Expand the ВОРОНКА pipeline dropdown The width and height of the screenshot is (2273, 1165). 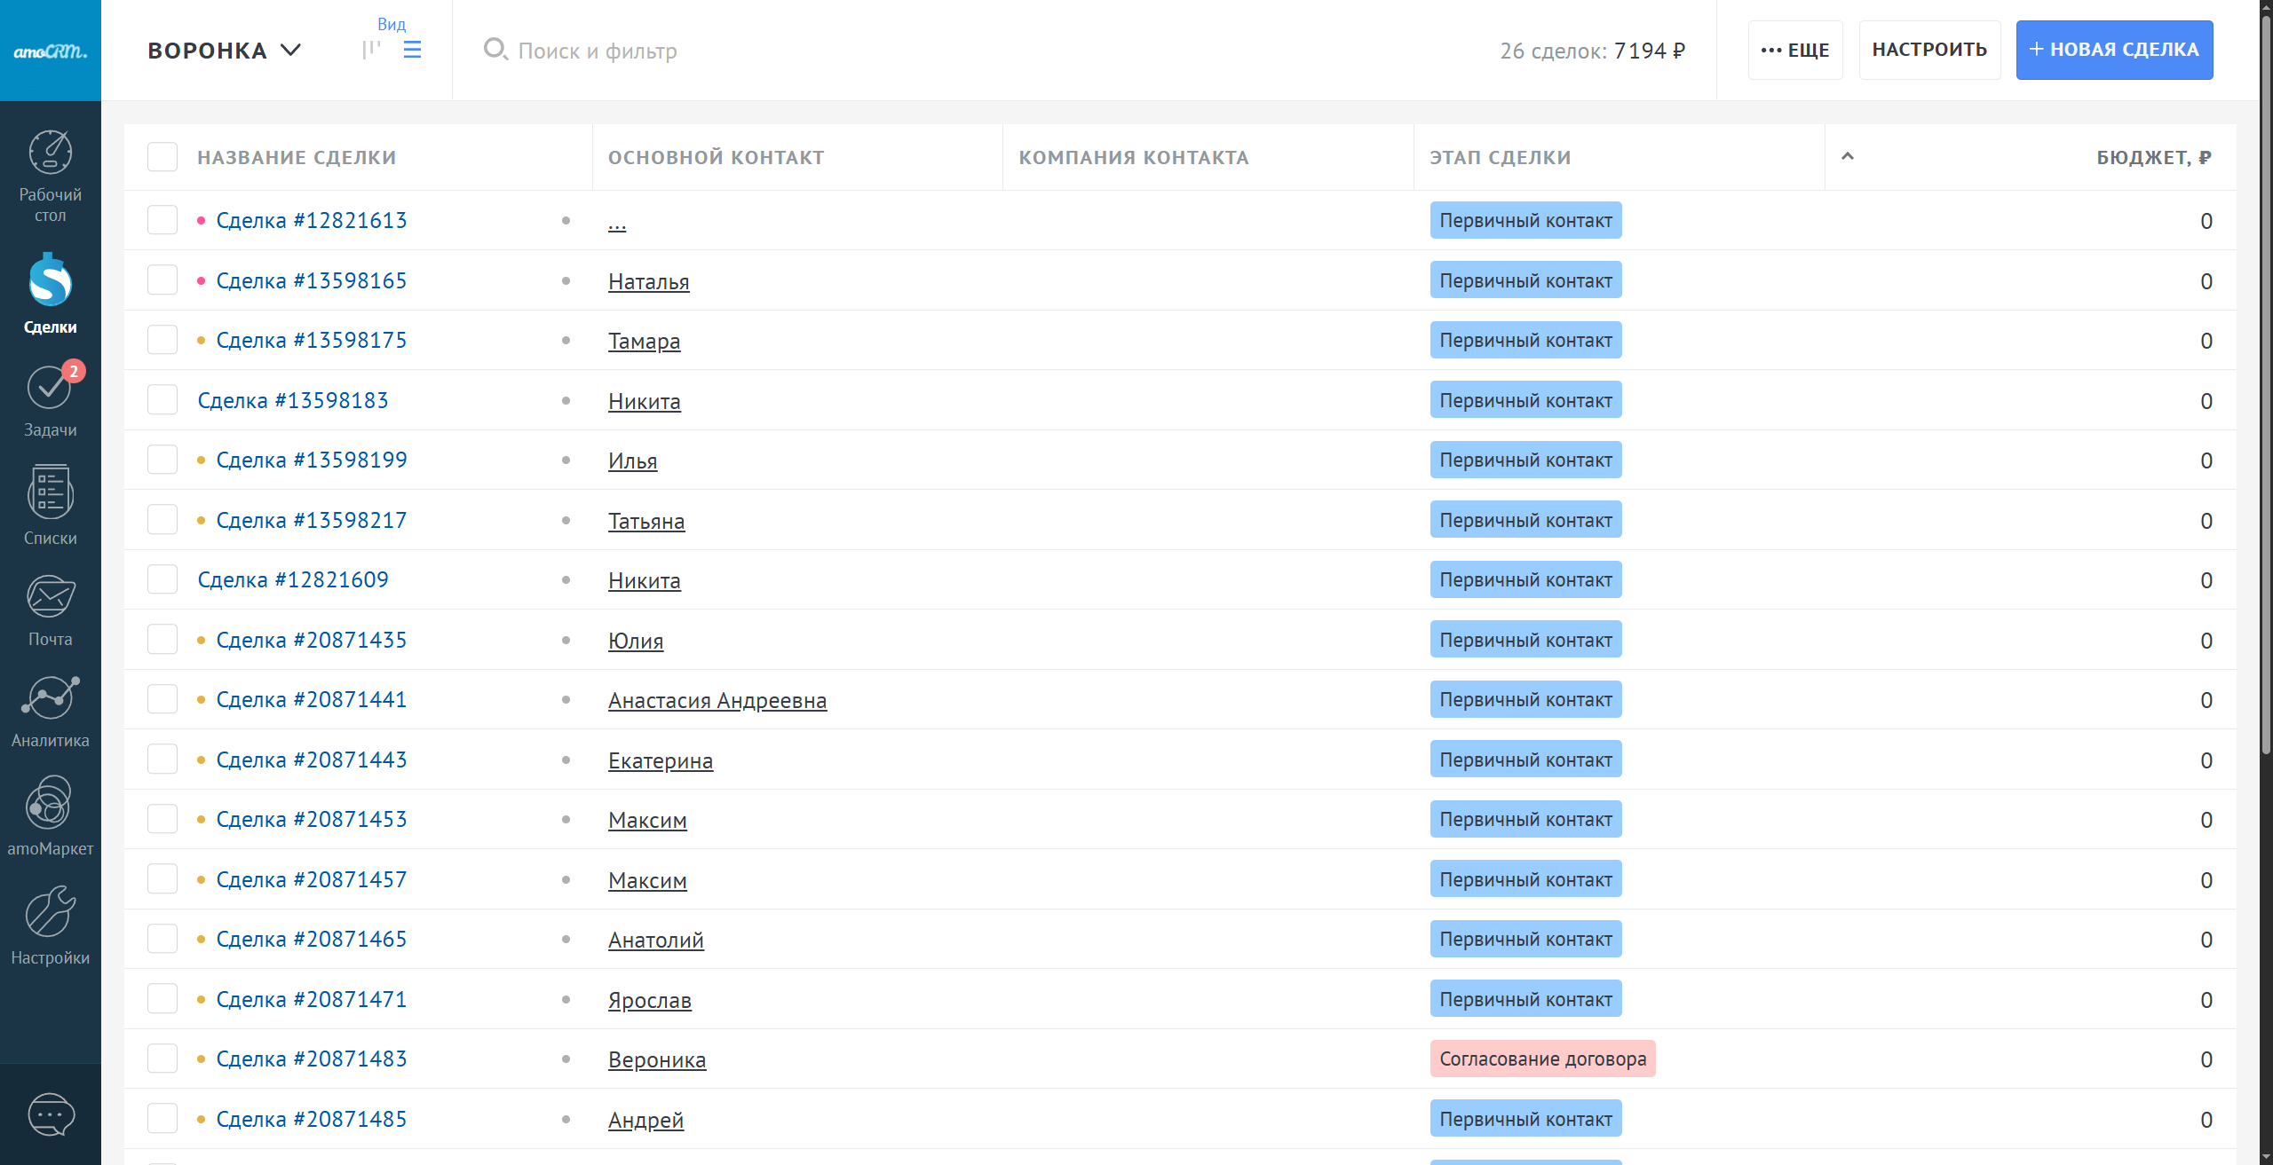coord(224,51)
